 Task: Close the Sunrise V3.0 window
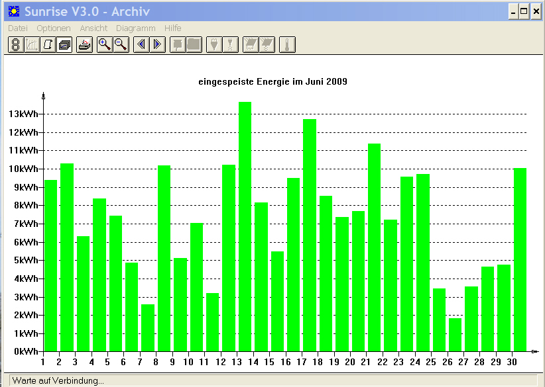click(x=536, y=12)
